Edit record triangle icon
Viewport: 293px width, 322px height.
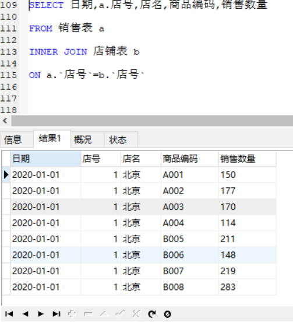(104, 314)
